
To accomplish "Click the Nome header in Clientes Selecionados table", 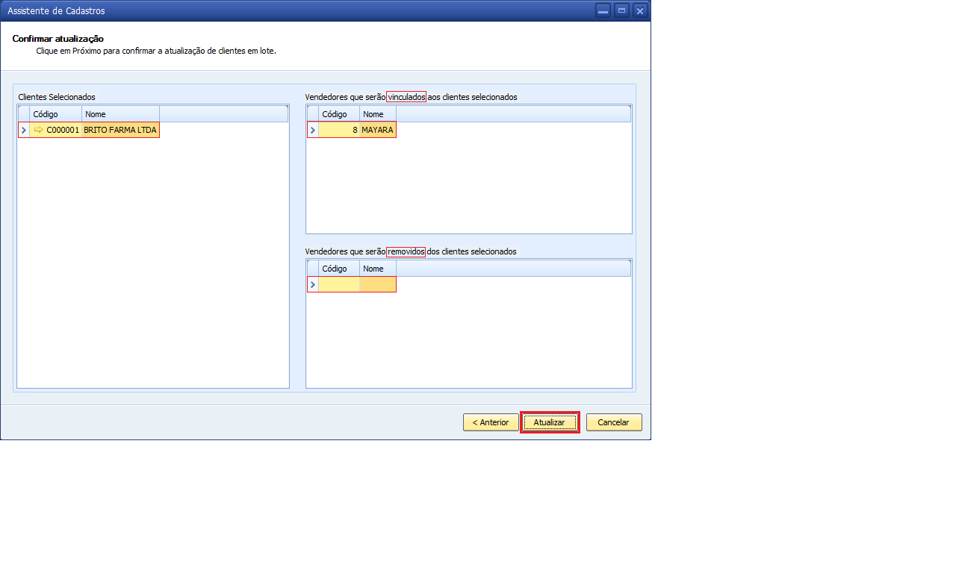I will pos(120,114).
